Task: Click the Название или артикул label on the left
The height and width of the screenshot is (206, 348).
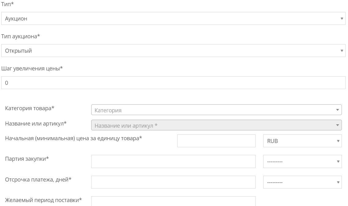Action: [x=36, y=123]
